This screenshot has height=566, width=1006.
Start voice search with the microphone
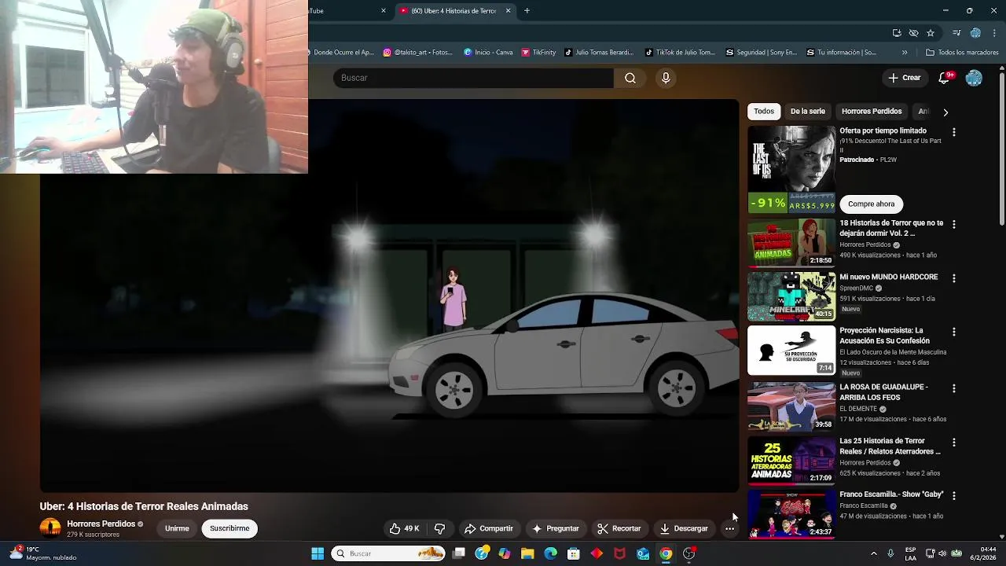click(x=666, y=78)
